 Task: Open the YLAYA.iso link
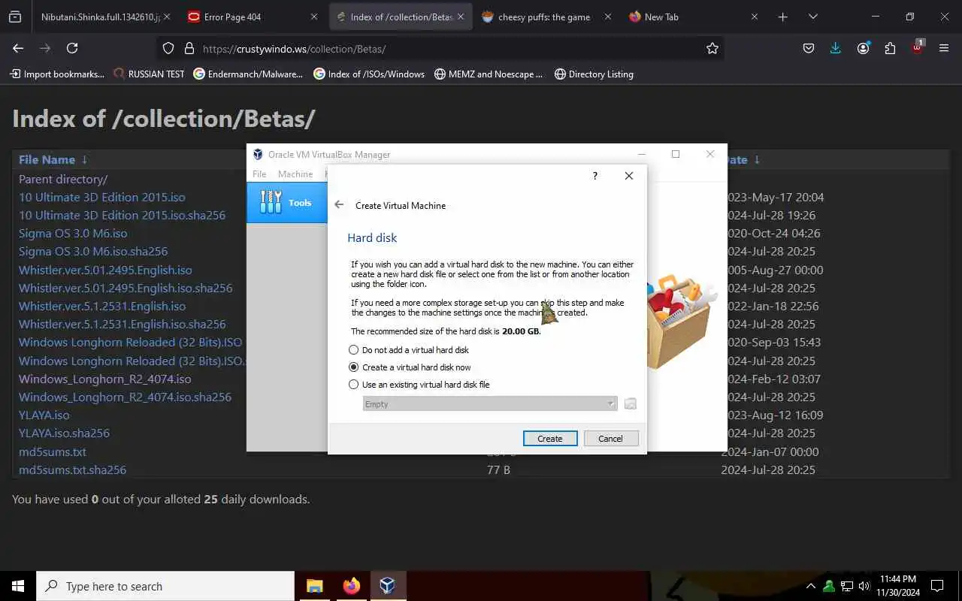point(44,415)
